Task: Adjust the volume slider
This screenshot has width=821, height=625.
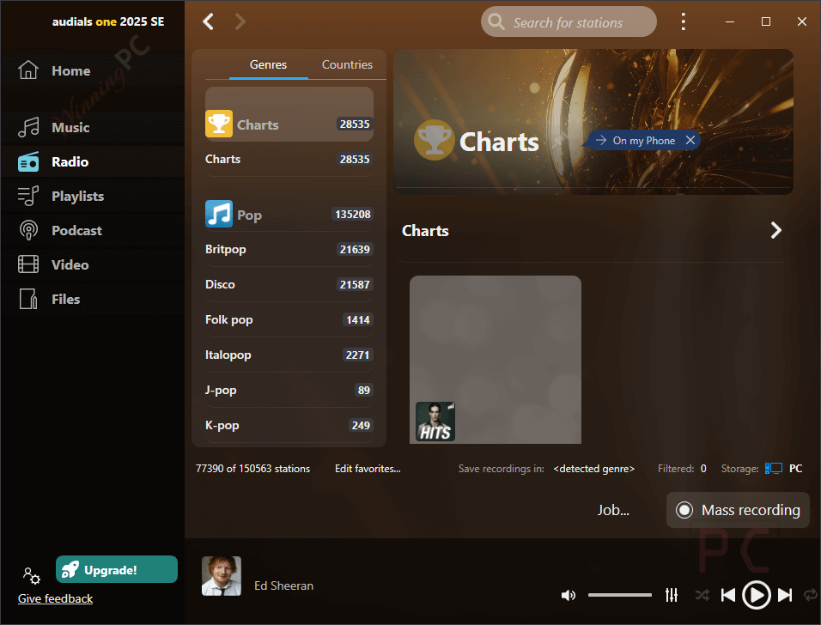Action: click(619, 595)
